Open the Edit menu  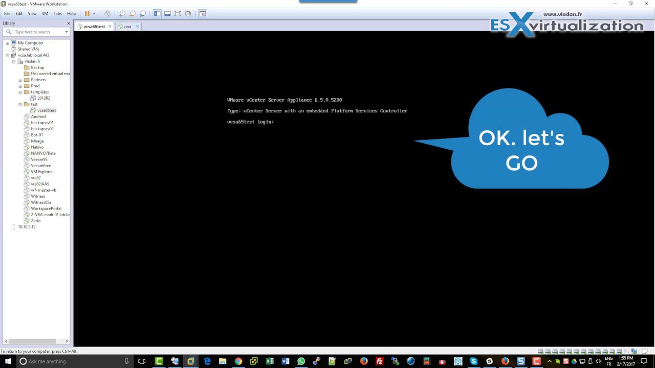coord(19,14)
